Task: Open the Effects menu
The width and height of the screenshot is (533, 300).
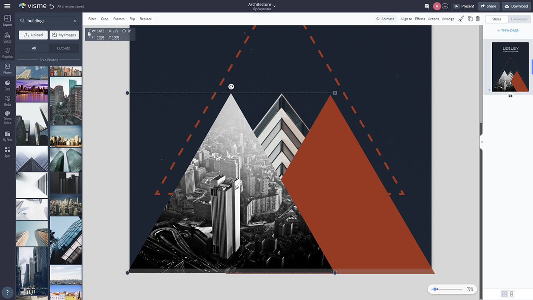Action: coord(420,19)
